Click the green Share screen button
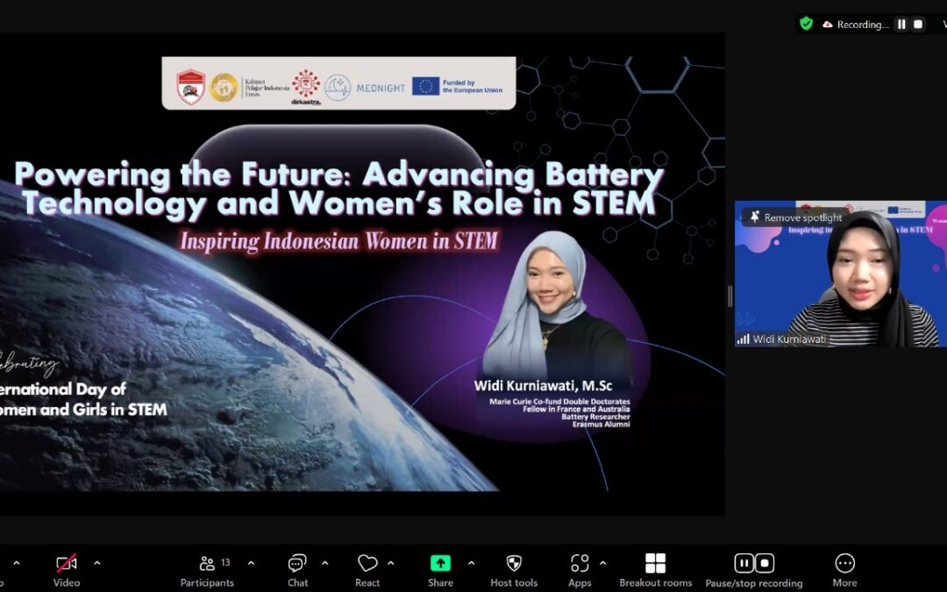The width and height of the screenshot is (947, 592). point(440,563)
